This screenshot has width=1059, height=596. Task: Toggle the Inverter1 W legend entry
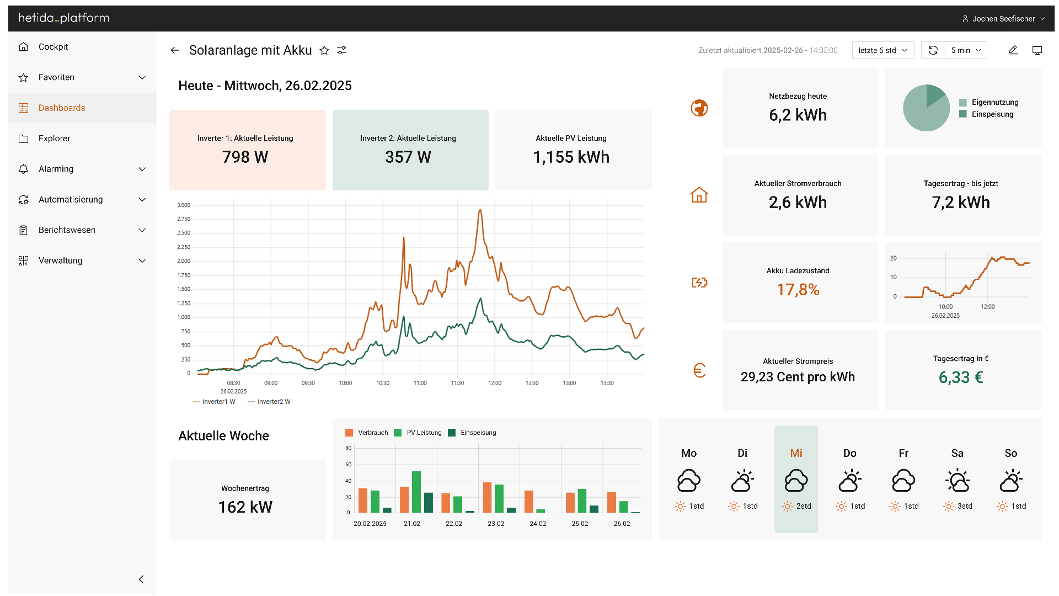215,402
